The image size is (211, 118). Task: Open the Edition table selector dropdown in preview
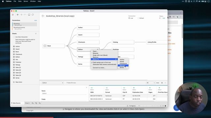(x=52, y=83)
